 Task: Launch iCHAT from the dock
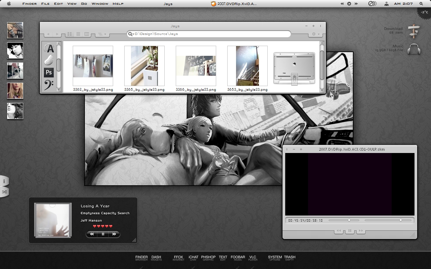click(x=193, y=258)
